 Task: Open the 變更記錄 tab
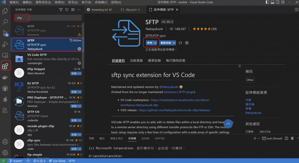tap(154, 60)
